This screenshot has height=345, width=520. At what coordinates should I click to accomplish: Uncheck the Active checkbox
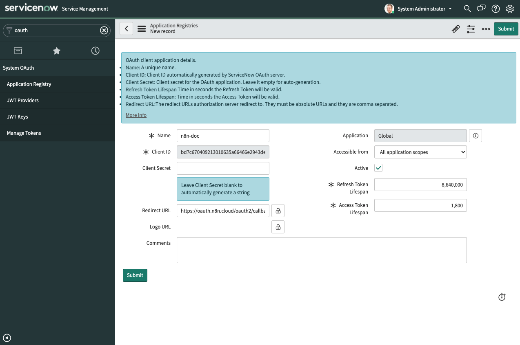(x=378, y=167)
